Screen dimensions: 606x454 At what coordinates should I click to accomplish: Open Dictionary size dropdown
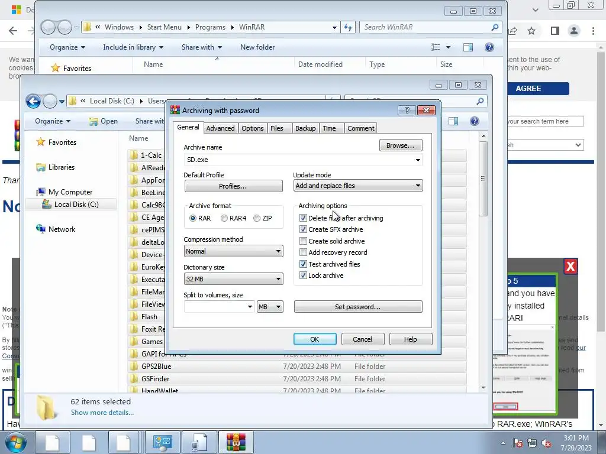tap(233, 279)
